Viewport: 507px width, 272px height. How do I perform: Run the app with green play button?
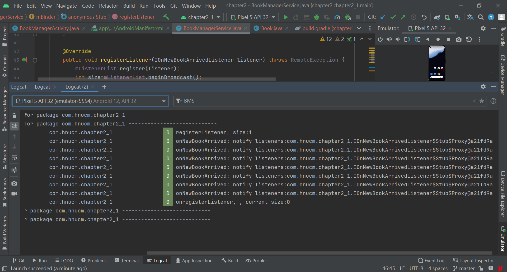[286, 17]
